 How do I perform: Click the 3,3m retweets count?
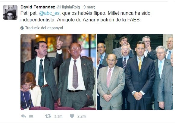58,116
